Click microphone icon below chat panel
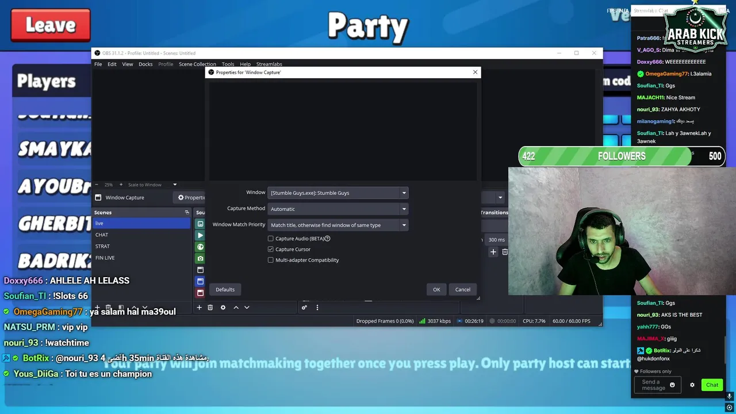736x414 pixels. pyautogui.click(x=730, y=396)
